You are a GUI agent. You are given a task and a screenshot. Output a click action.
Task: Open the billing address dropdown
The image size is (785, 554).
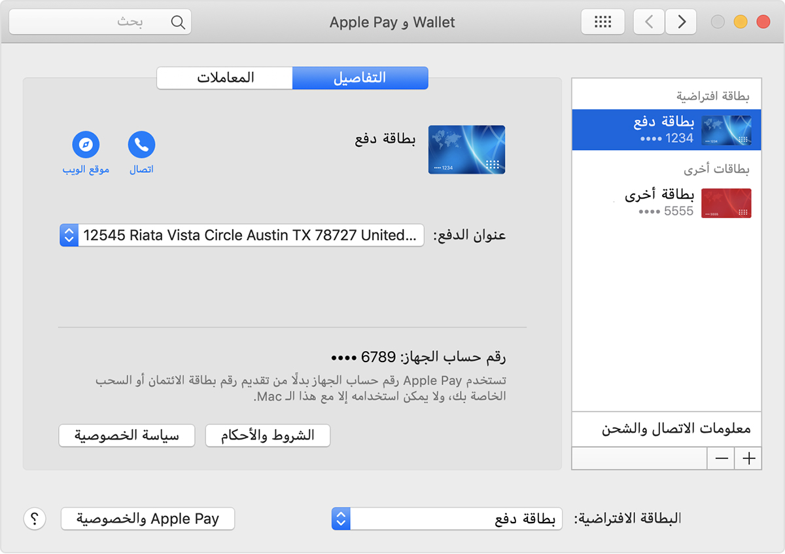(x=242, y=235)
